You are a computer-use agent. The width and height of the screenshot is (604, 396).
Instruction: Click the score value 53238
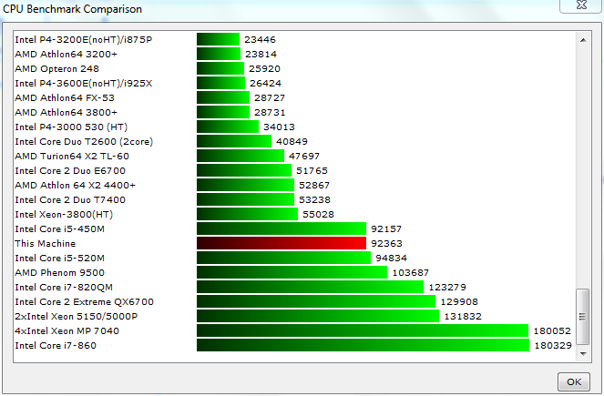314,200
